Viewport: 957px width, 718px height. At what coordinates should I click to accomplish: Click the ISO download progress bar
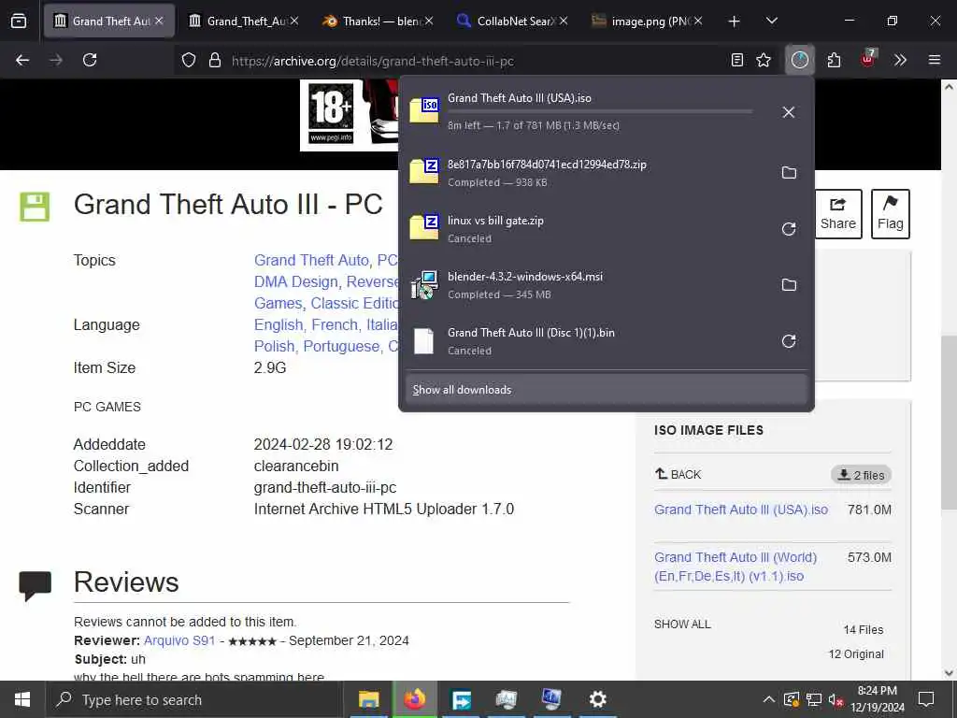point(600,112)
